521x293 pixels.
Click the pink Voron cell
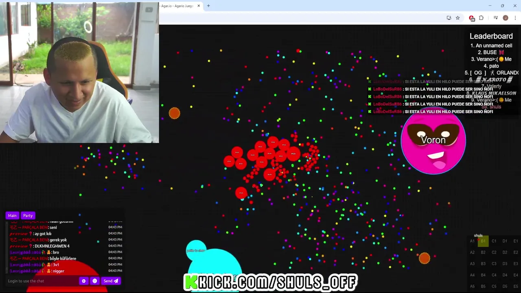pos(433,141)
